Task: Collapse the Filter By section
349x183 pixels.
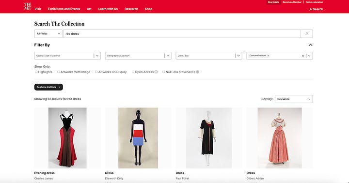Action: tap(310, 45)
